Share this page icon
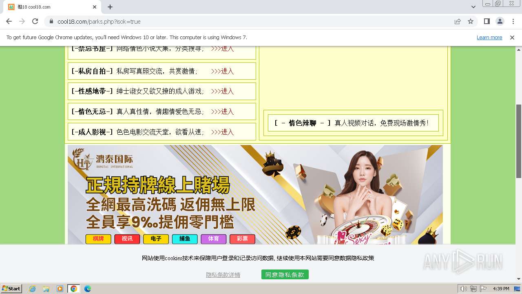Viewport: 522px width, 294px height. pyautogui.click(x=458, y=21)
